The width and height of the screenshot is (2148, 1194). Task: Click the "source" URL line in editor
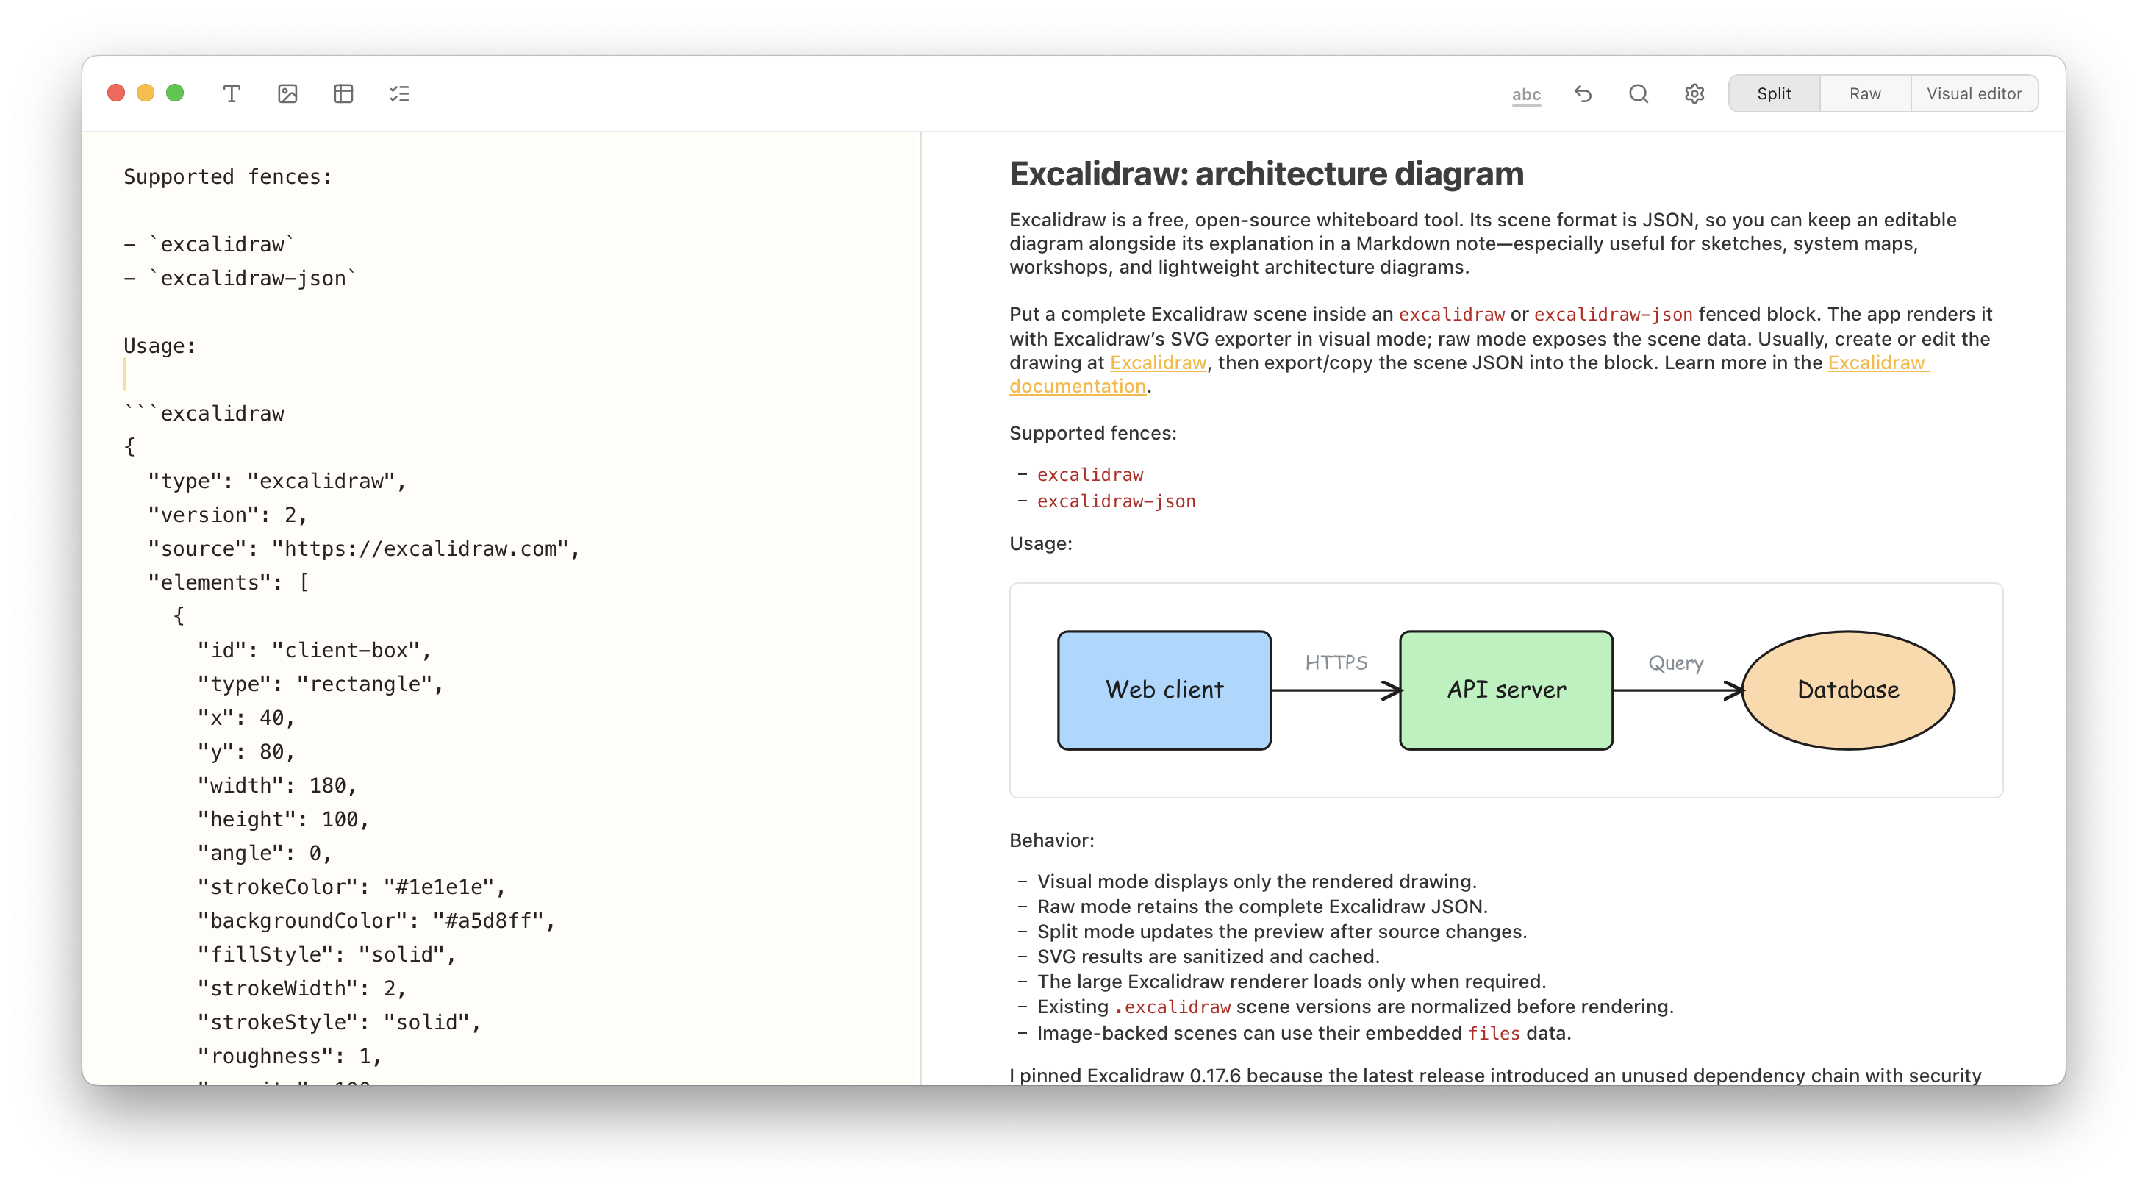(x=364, y=548)
